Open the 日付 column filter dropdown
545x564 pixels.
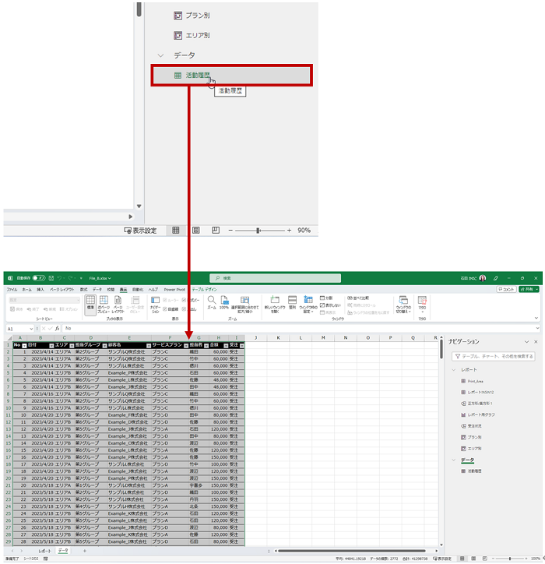(x=52, y=345)
